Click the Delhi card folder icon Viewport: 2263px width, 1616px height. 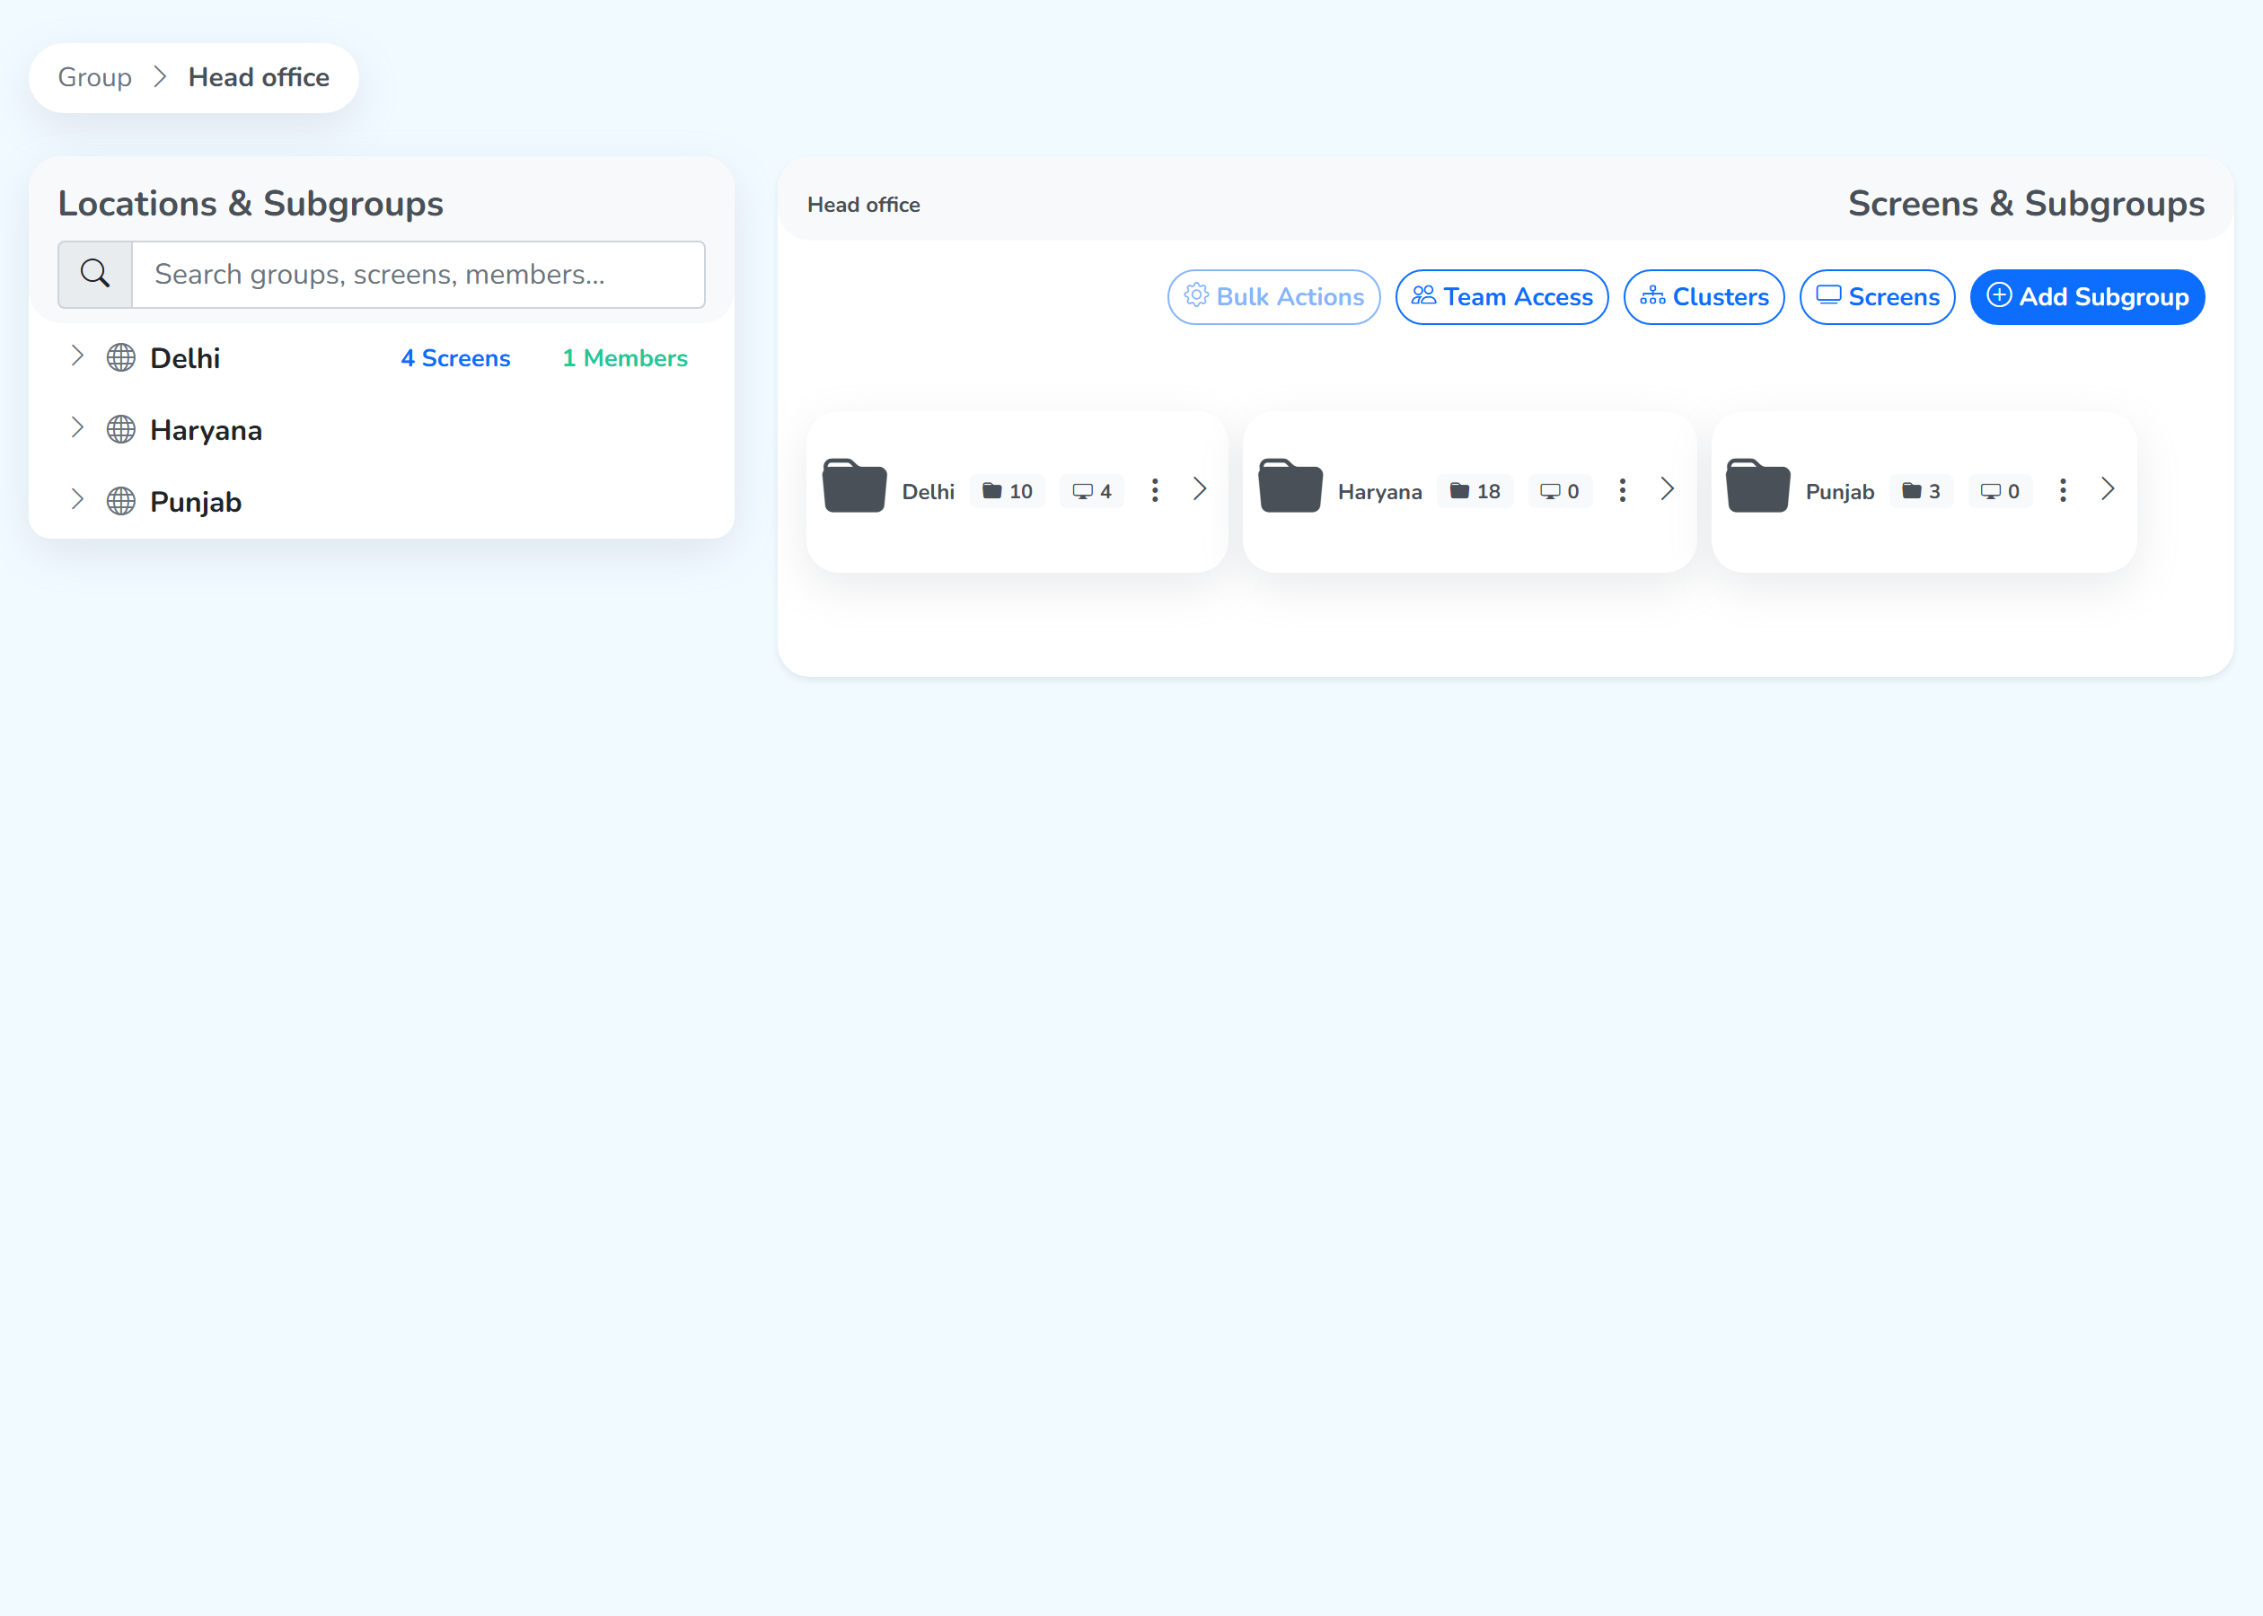[855, 486]
